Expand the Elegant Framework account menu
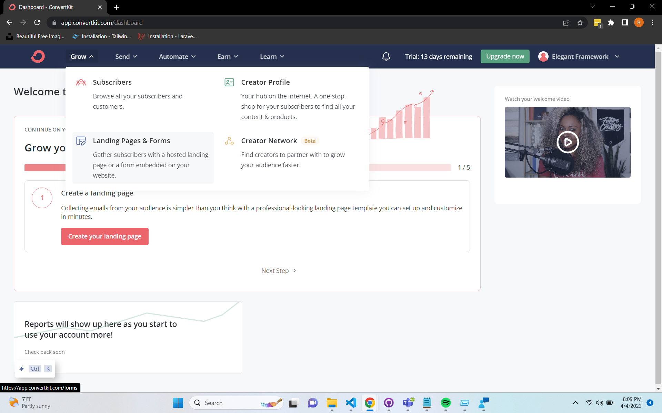The width and height of the screenshot is (662, 413). pos(580,56)
